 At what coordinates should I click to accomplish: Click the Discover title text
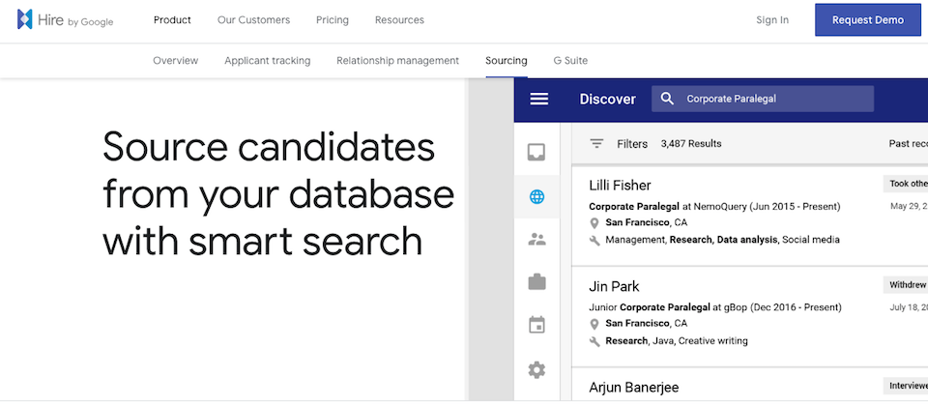[607, 99]
